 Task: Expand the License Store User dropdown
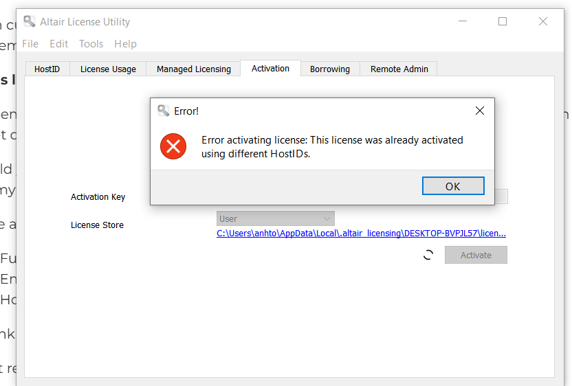click(x=276, y=218)
